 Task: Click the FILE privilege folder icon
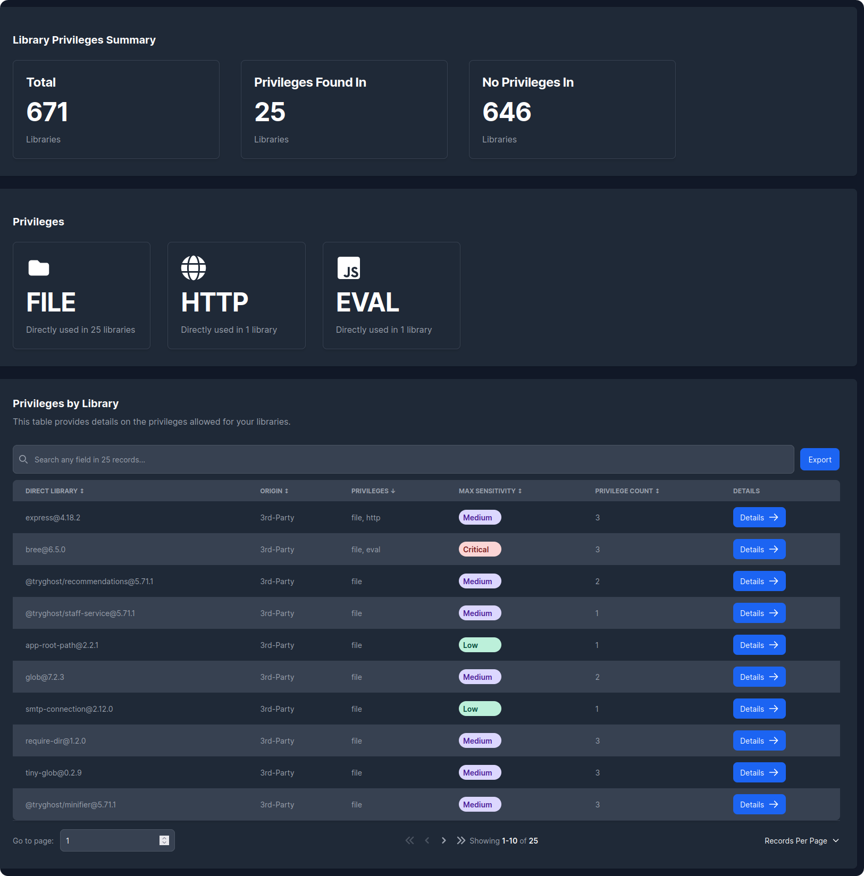[x=39, y=268]
